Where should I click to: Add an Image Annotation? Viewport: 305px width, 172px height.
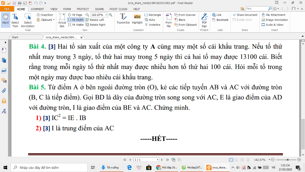click(x=275, y=20)
